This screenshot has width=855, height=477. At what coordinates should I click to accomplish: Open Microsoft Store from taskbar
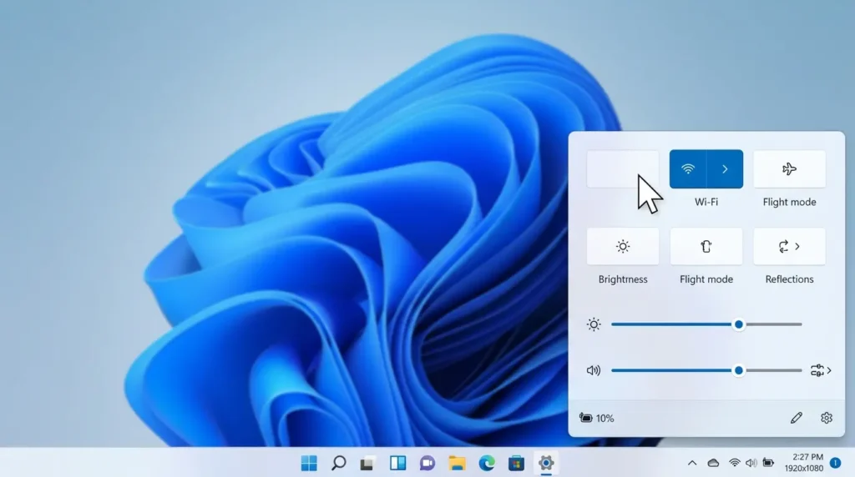[516, 464]
